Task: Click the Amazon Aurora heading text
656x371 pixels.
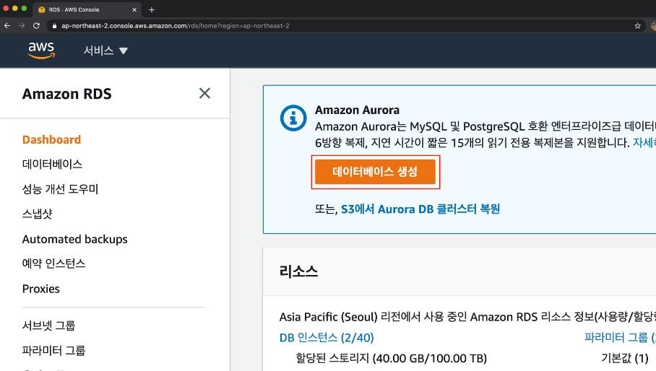Action: click(358, 110)
